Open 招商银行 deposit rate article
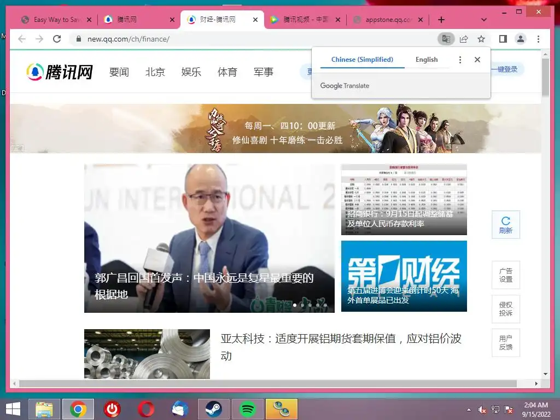This screenshot has width=560, height=420. 404,199
